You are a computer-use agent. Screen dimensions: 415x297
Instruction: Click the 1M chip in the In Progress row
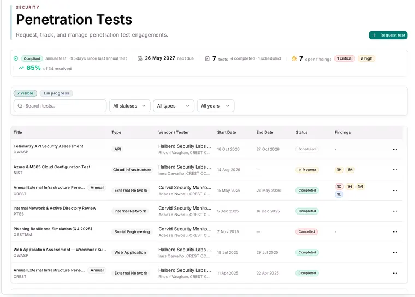350,170
